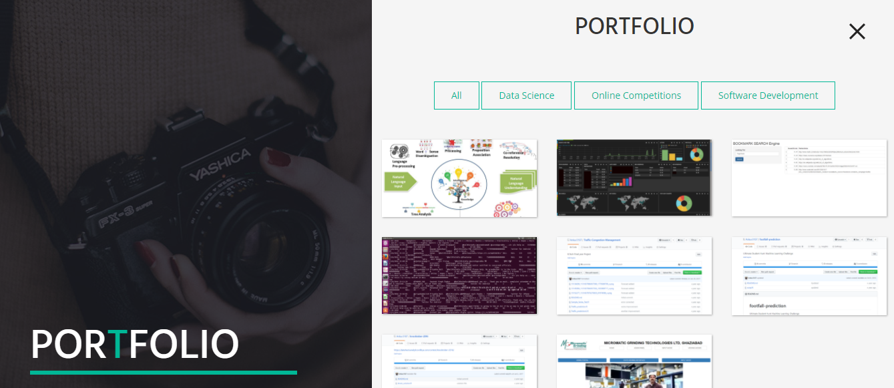Viewport: 894px width, 388px height.
Task: Filter projects by Data Science
Action: click(x=526, y=95)
